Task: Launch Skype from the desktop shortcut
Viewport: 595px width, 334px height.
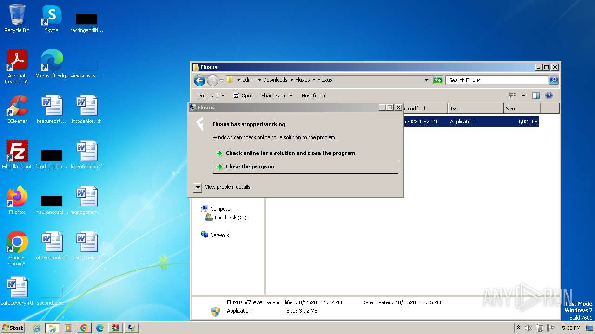Action: coord(51,15)
